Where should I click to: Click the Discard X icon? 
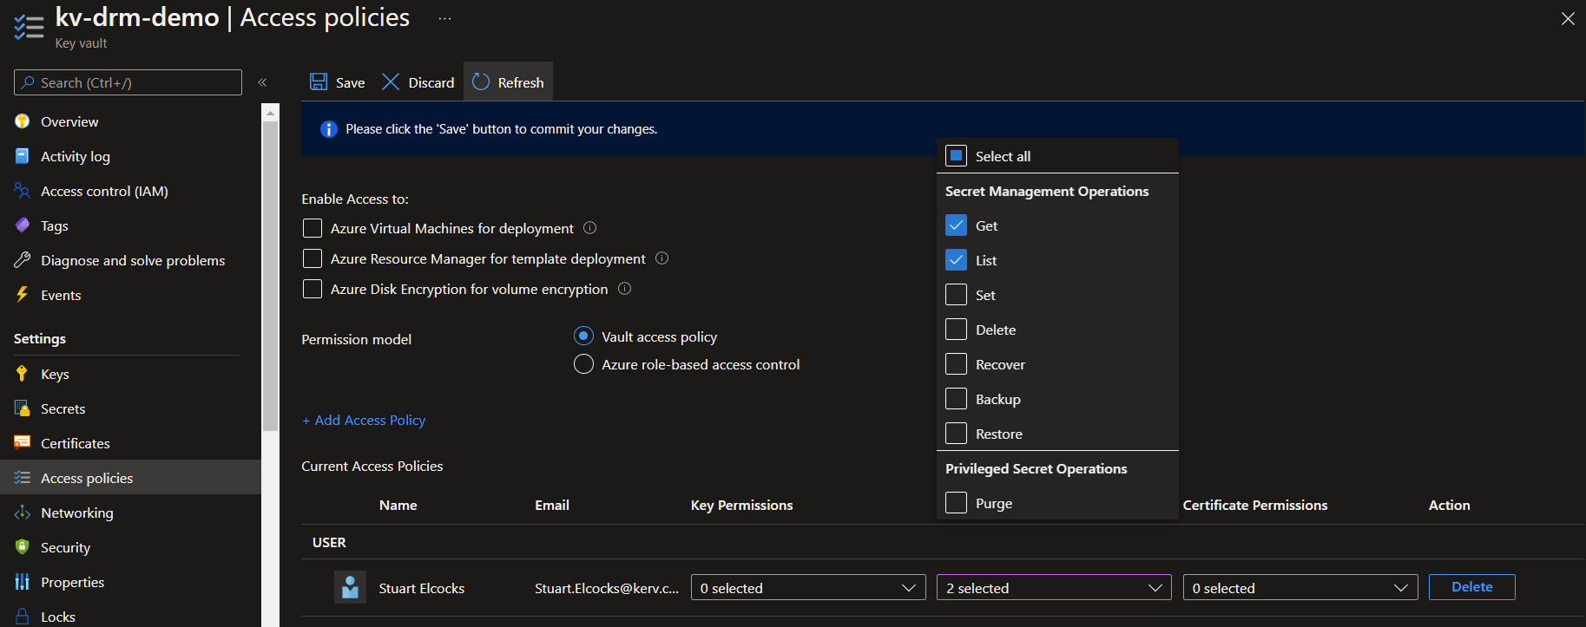point(391,82)
